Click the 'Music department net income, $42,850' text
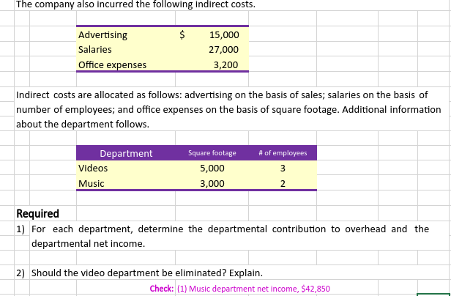451x296 pixels. (259, 289)
